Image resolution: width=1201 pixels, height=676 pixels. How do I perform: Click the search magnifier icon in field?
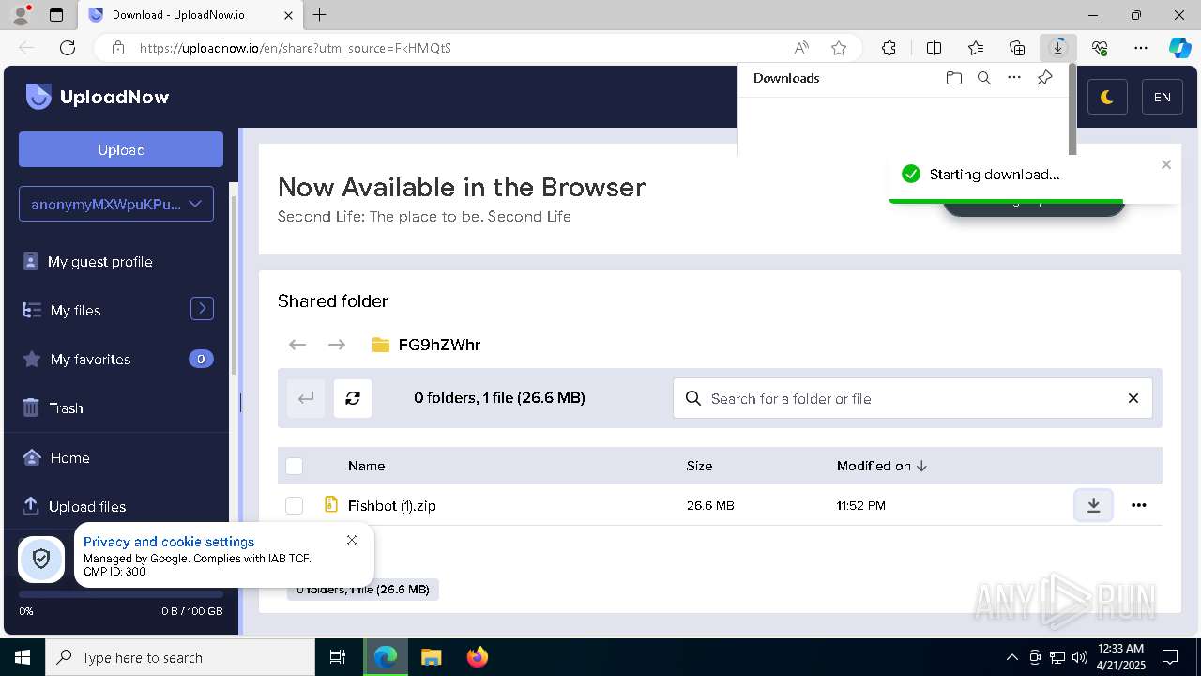[693, 398]
